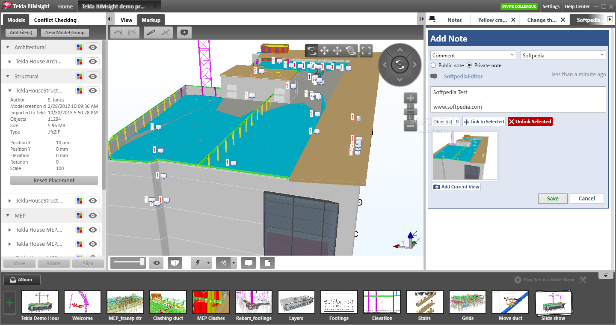616x325 pixels.
Task: Open the Comment note type dropdown
Action: [x=473, y=55]
